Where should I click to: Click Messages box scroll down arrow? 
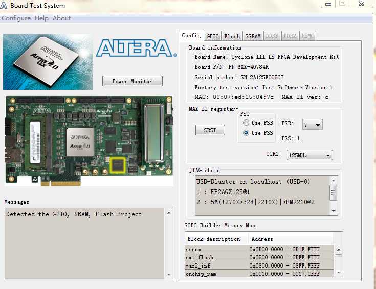[x=169, y=274]
